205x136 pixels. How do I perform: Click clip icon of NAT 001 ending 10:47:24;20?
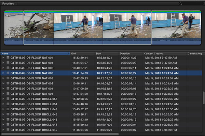(8, 94)
